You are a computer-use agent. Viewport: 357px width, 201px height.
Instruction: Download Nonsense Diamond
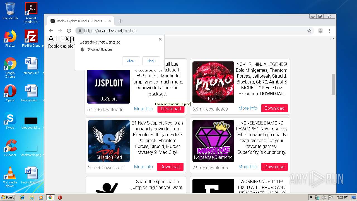click(x=274, y=167)
